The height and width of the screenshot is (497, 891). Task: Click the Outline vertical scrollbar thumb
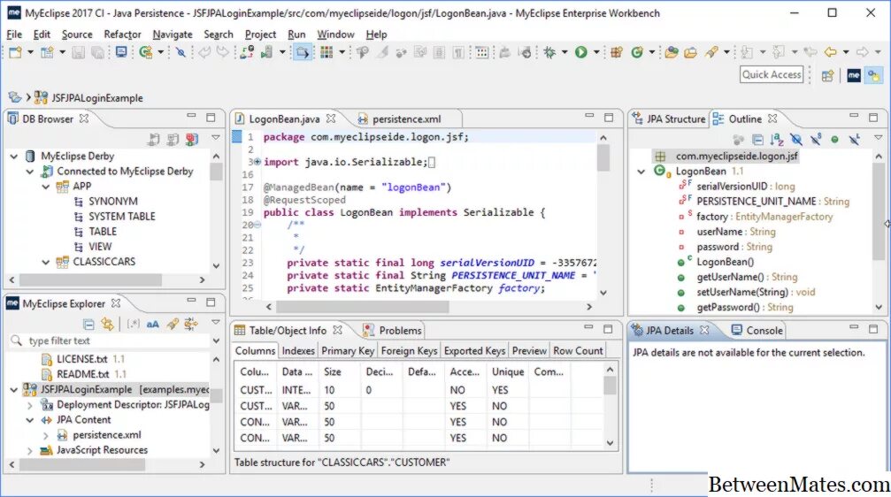pos(879,213)
